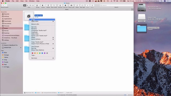Select Open in the context menu
Viewport: 171px width, 96px height.
tap(42, 19)
